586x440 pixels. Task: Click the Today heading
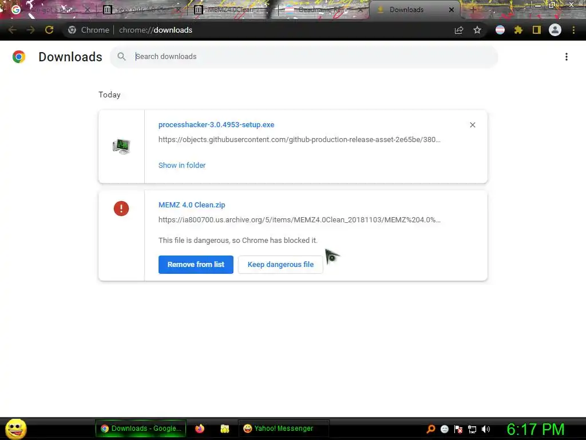point(109,95)
